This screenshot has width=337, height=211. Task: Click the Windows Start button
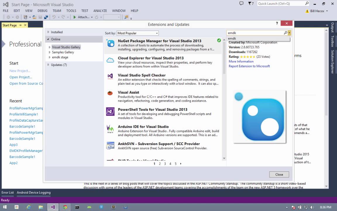click(x=5, y=207)
